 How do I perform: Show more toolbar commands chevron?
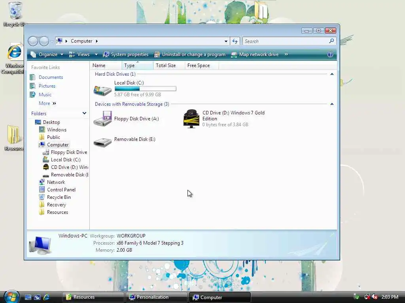(x=286, y=54)
